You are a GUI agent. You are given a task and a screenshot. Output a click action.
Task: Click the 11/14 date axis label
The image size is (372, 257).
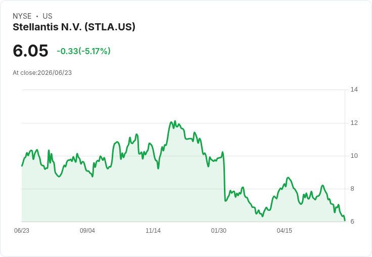(153, 231)
